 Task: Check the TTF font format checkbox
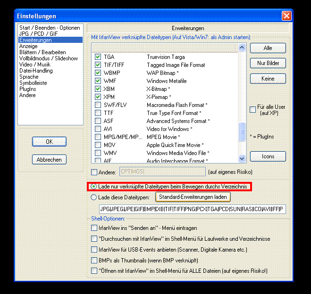point(98,113)
